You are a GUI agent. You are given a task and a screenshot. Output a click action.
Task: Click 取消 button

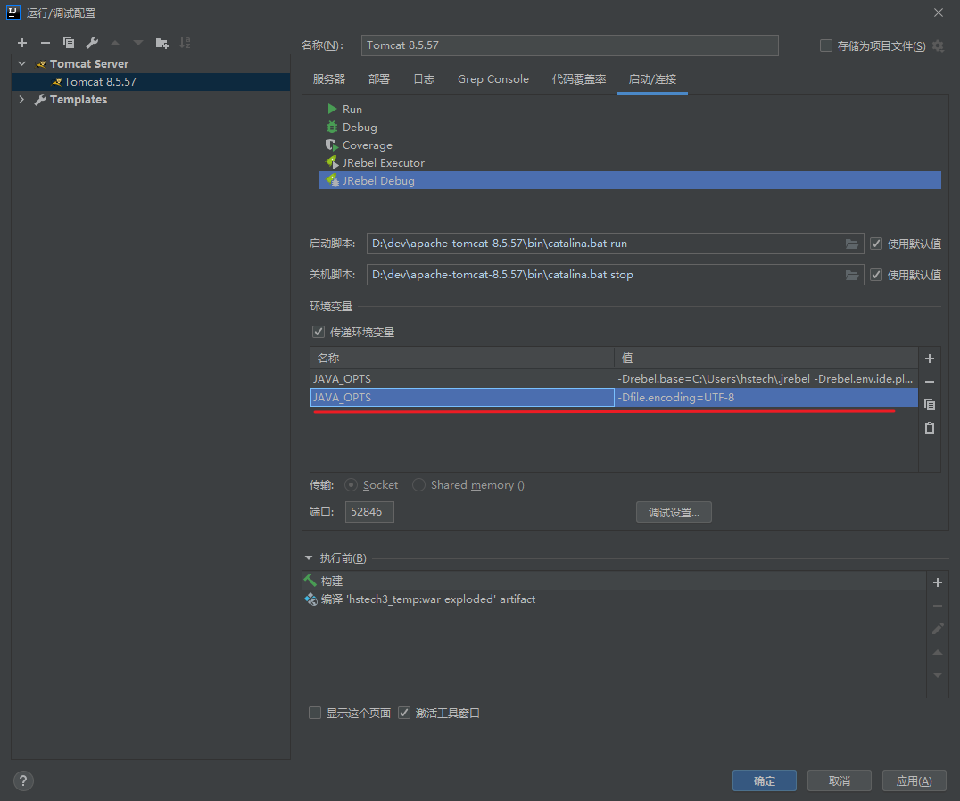[x=839, y=780]
